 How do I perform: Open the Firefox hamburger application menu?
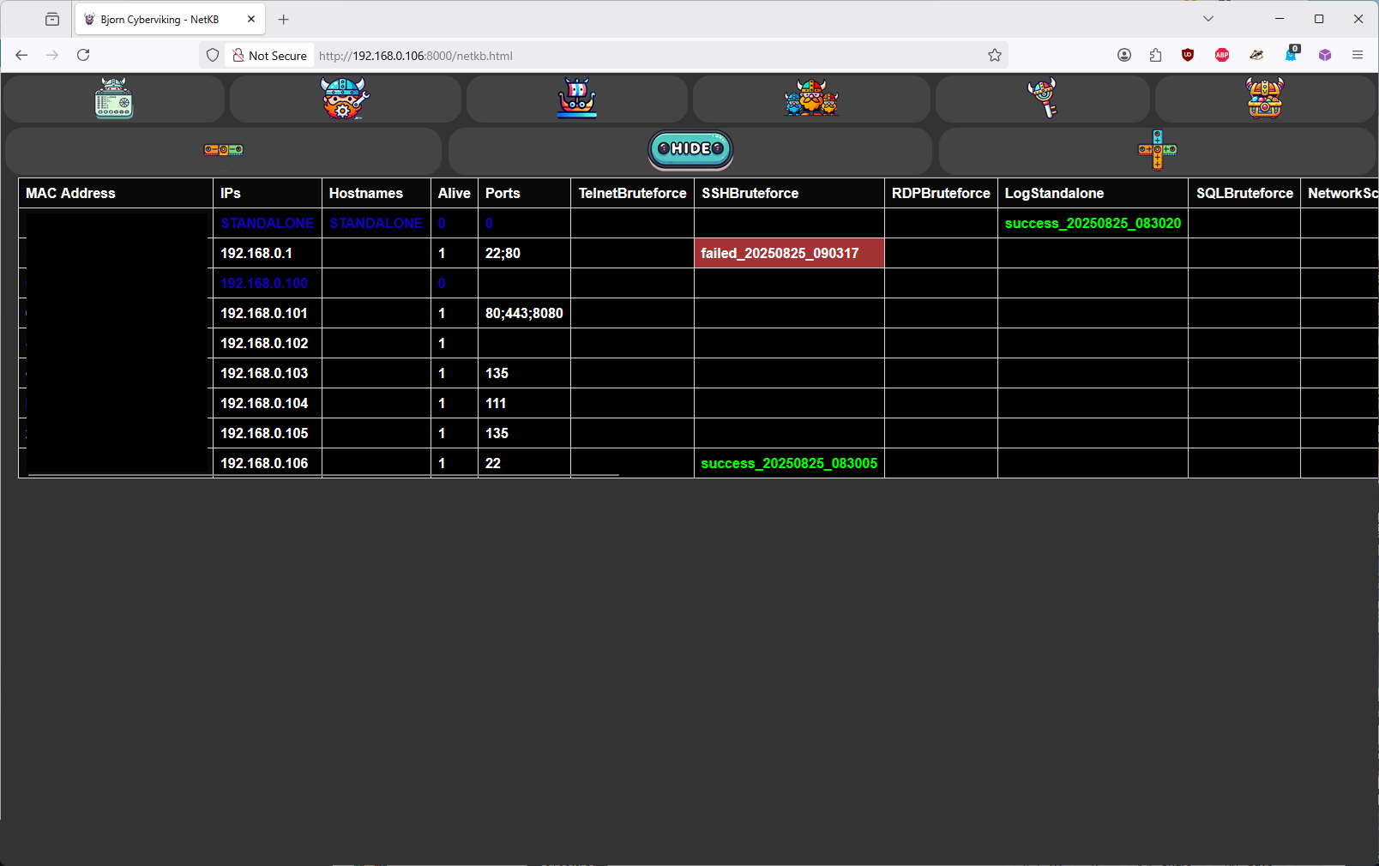coord(1358,55)
